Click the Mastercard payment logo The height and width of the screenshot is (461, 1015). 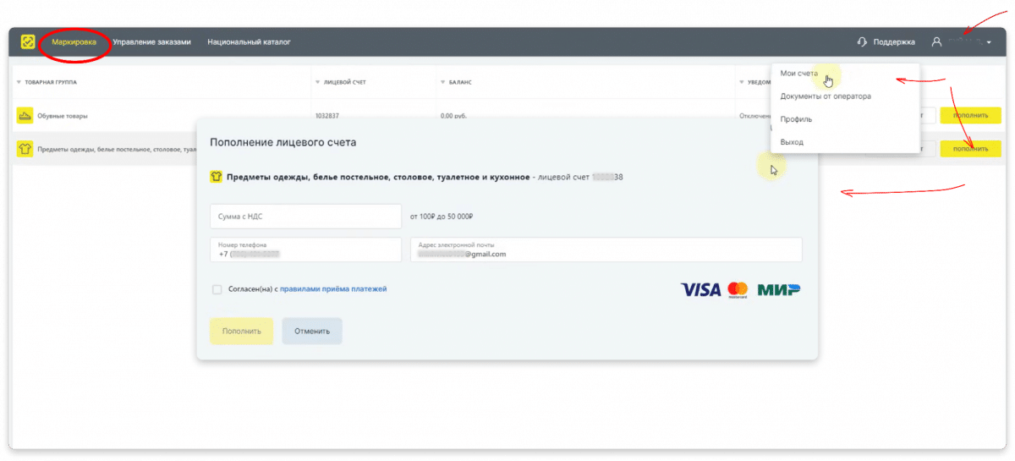[x=738, y=290]
